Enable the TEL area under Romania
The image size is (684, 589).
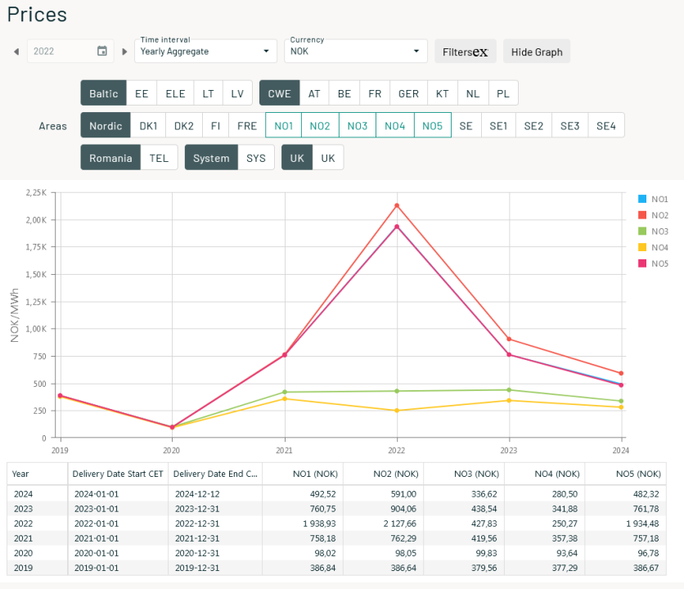point(159,157)
